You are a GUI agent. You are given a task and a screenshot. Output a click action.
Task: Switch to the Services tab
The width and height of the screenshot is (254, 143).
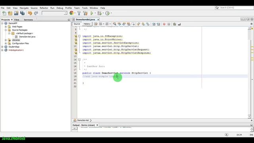click(x=28, y=19)
